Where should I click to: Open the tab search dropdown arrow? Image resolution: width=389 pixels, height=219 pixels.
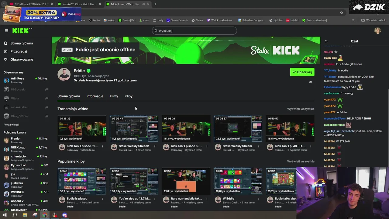pyautogui.click(x=4, y=4)
